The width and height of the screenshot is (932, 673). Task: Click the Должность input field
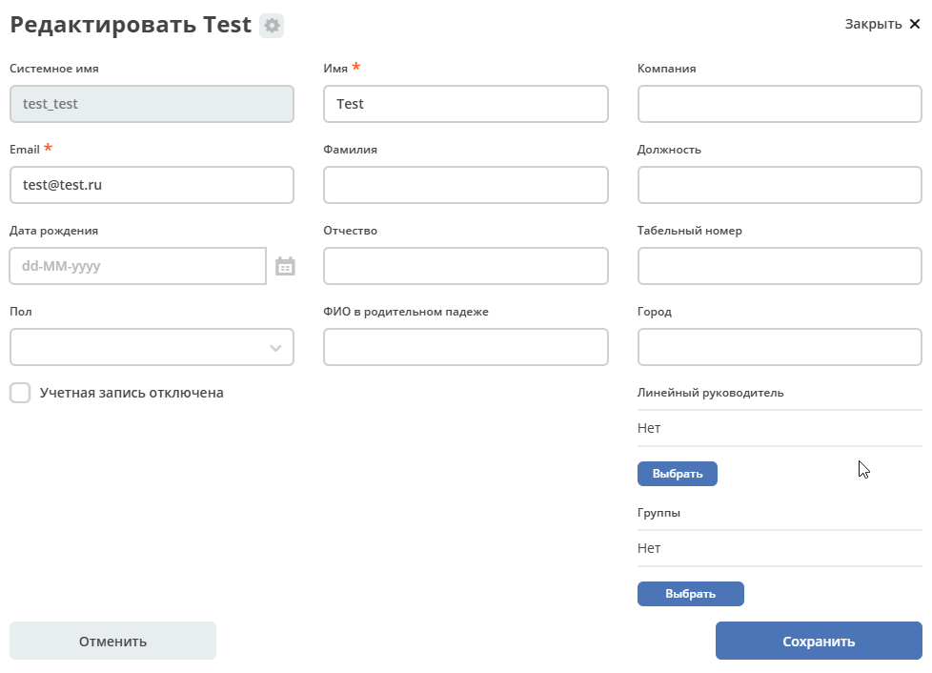point(780,185)
